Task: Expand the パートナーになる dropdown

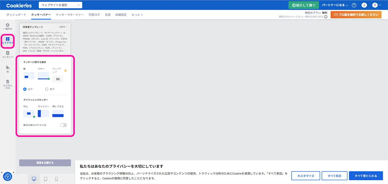Action: click(335, 5)
